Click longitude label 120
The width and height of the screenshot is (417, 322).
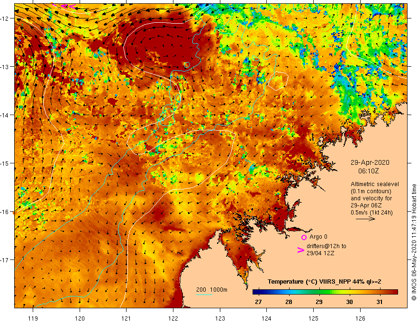(x=80, y=318)
